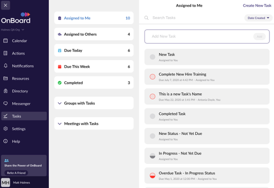Toggle status circle for Complete New Hire Training
Image resolution: width=274 pixels, height=188 pixels.
[x=152, y=77]
